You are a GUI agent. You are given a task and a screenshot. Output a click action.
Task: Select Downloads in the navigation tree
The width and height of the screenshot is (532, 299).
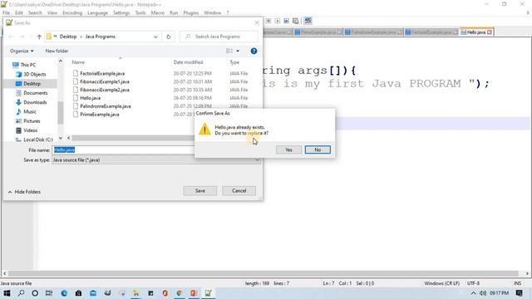tap(35, 102)
